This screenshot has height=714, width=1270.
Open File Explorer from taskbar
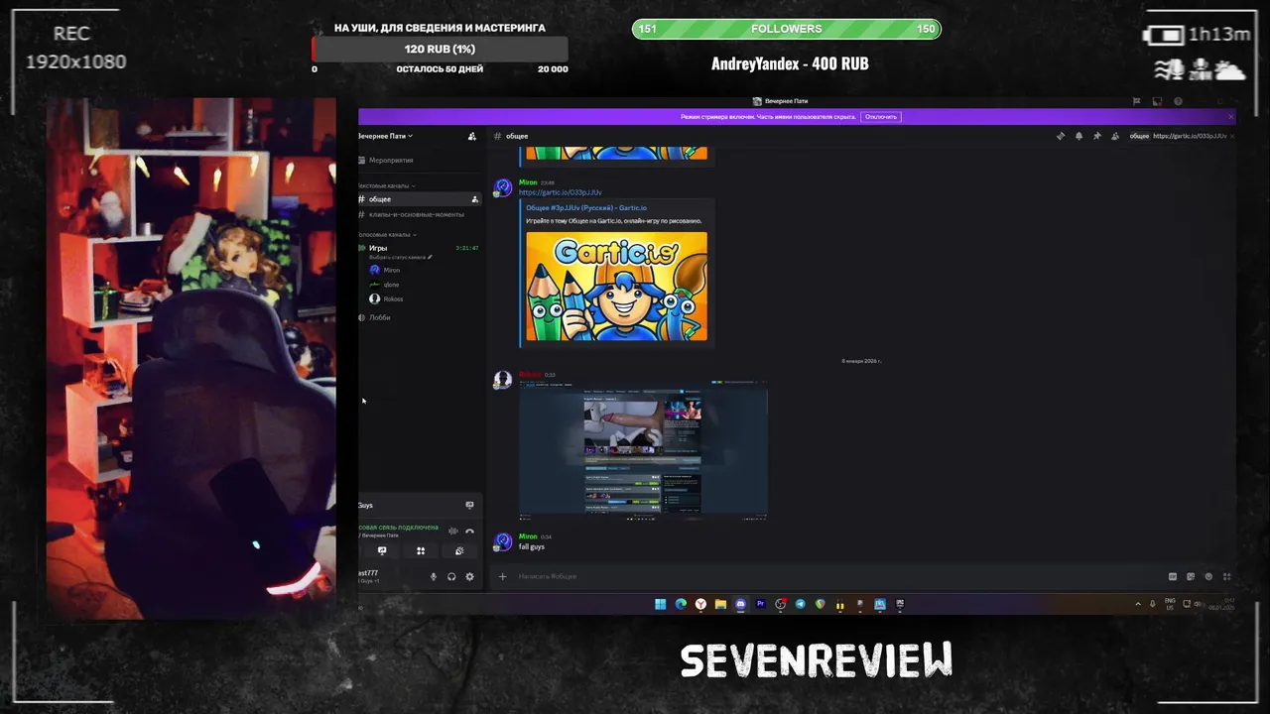(720, 604)
